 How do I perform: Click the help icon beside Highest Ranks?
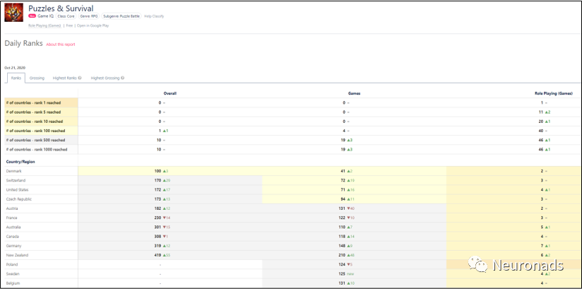click(x=80, y=78)
